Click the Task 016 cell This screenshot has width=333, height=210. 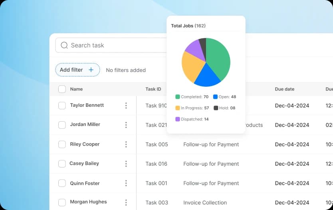tap(156, 164)
